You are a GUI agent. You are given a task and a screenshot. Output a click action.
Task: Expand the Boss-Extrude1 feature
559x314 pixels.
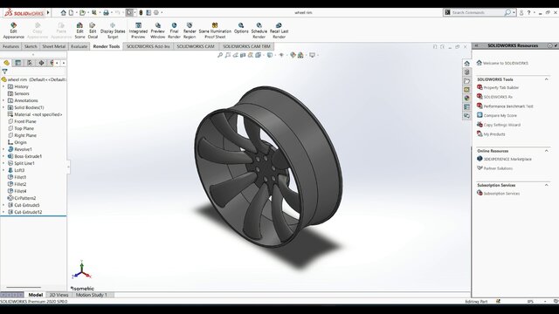pyautogui.click(x=3, y=156)
